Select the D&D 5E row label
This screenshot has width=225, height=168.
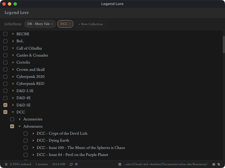point(24,105)
